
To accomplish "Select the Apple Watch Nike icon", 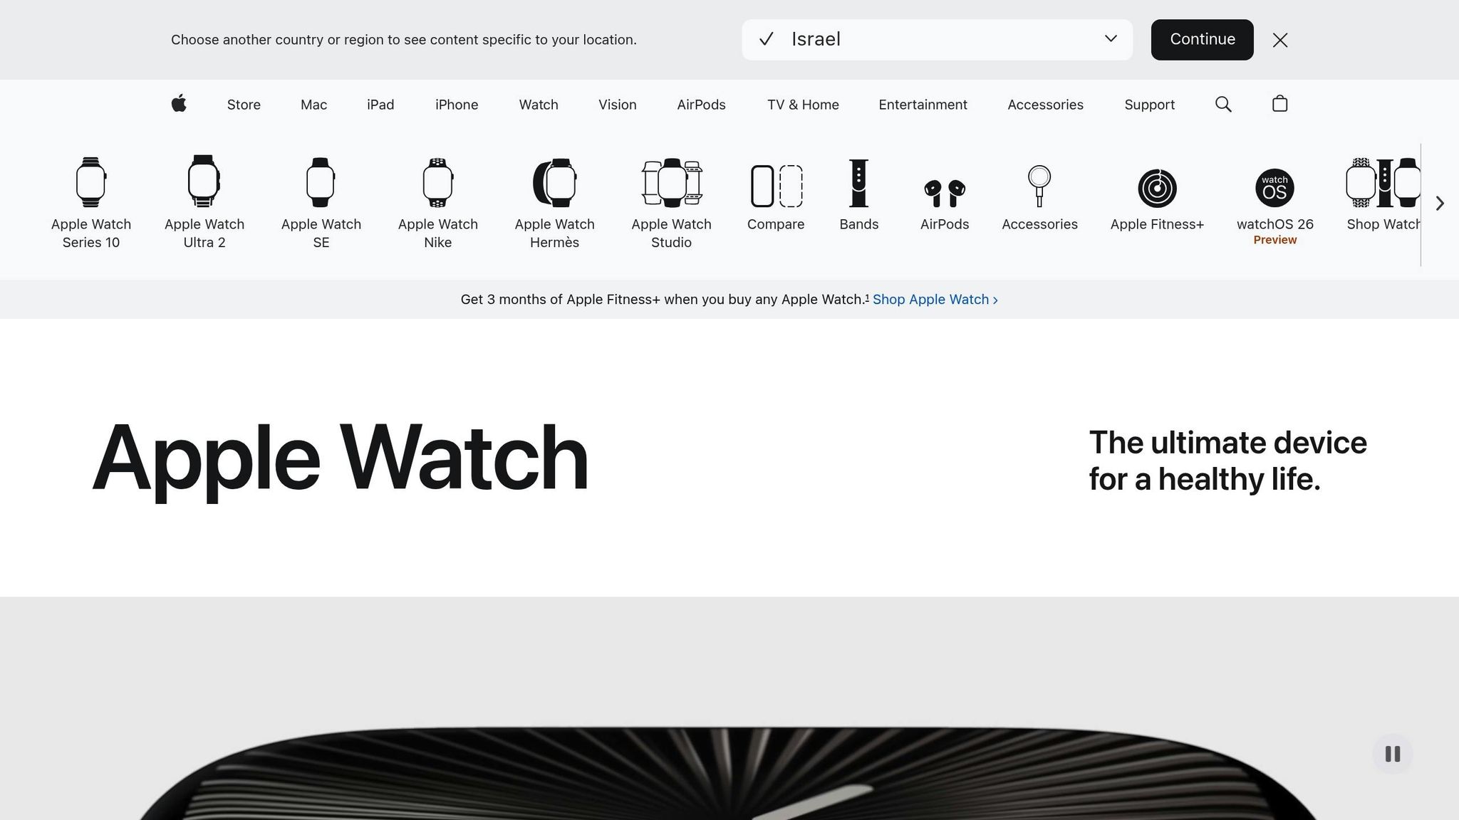I will click(x=437, y=182).
